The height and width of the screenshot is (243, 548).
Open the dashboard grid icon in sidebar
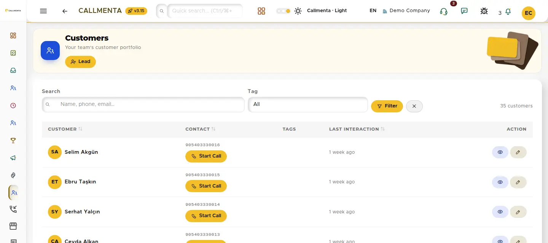coord(13,36)
